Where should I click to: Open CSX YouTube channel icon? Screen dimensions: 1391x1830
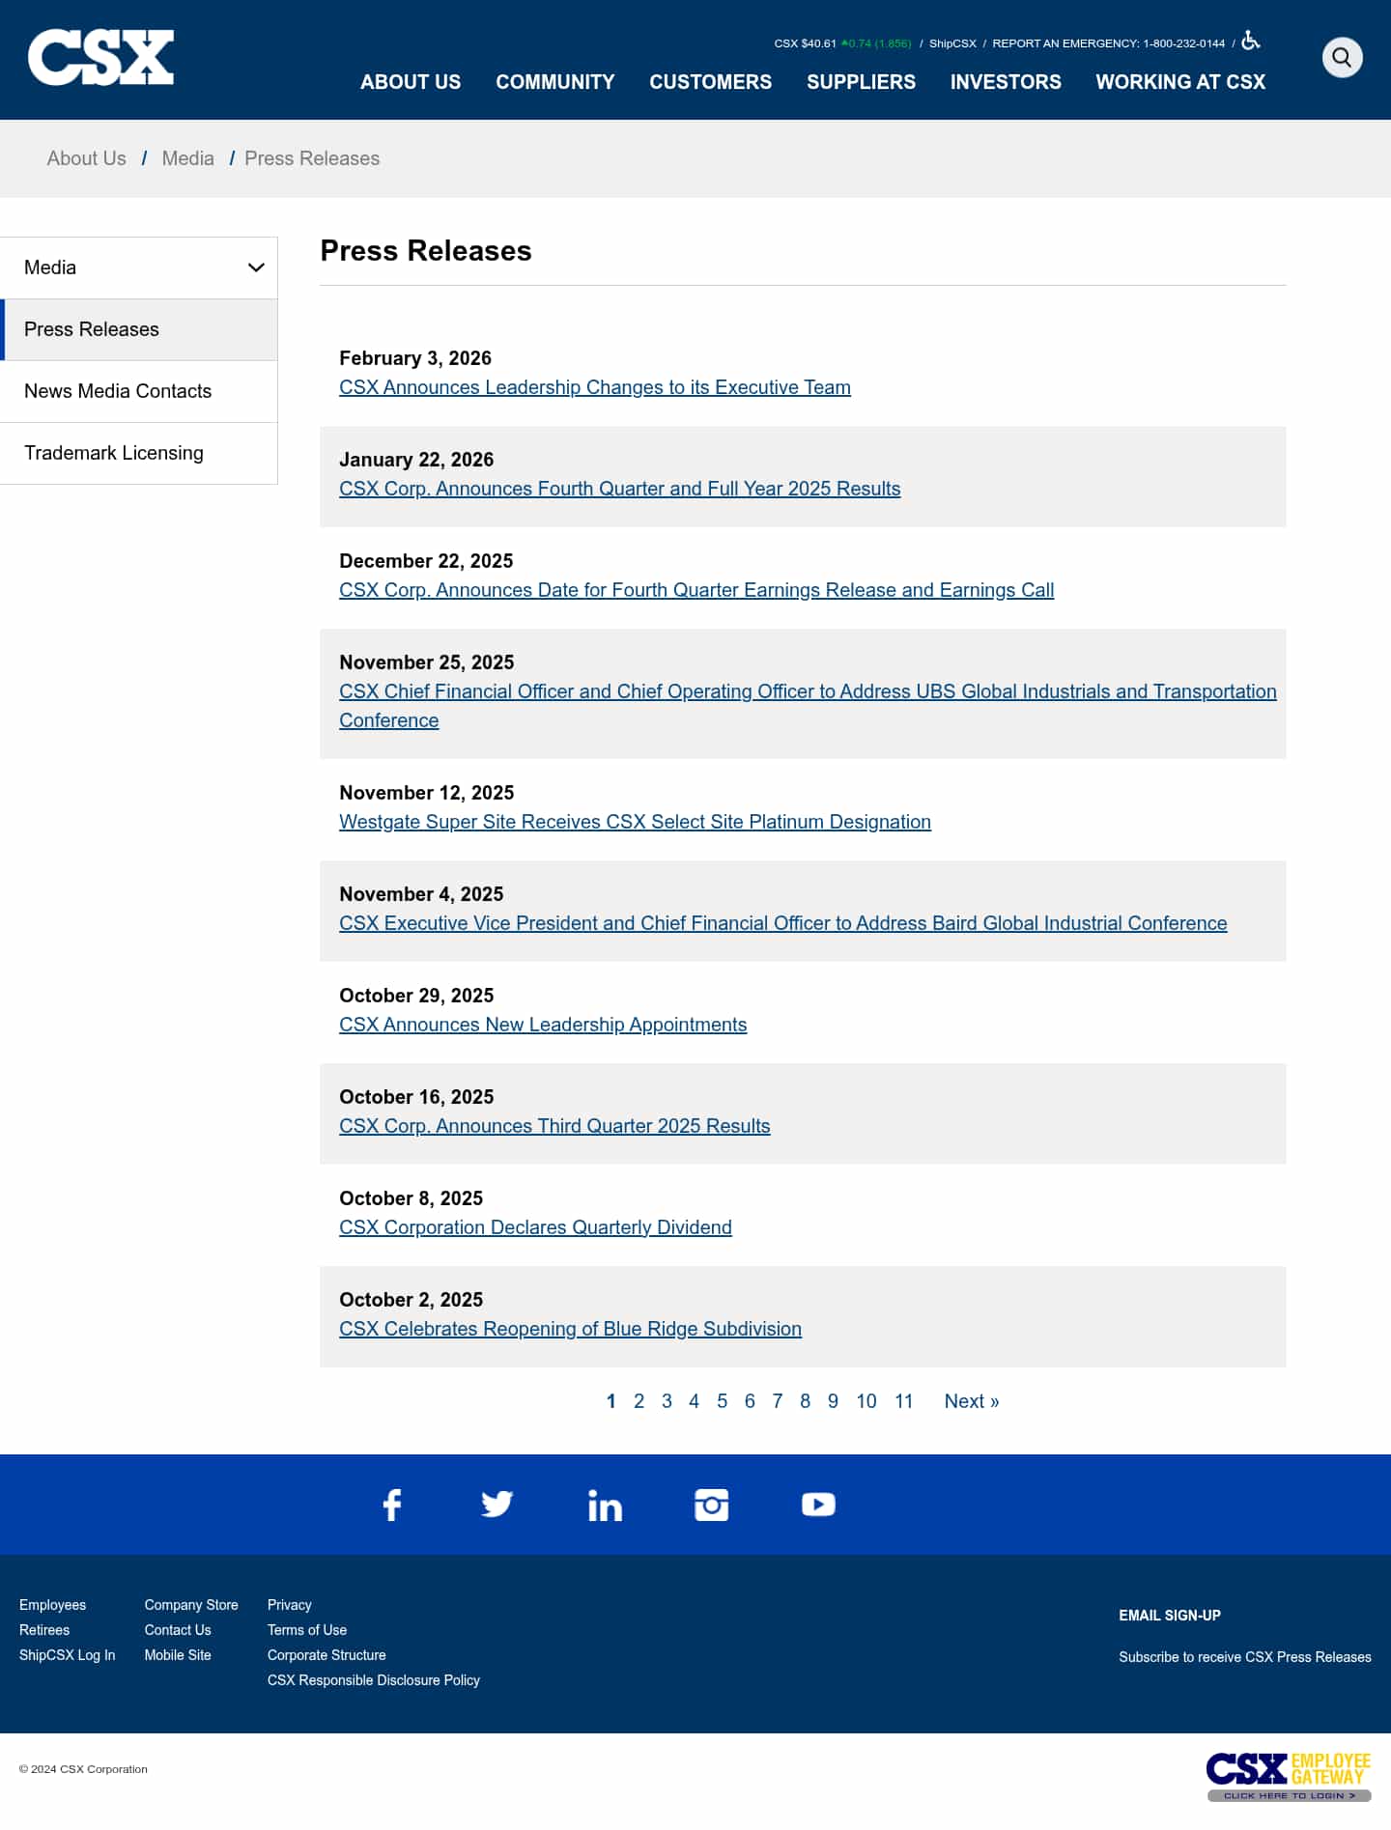818,1505
